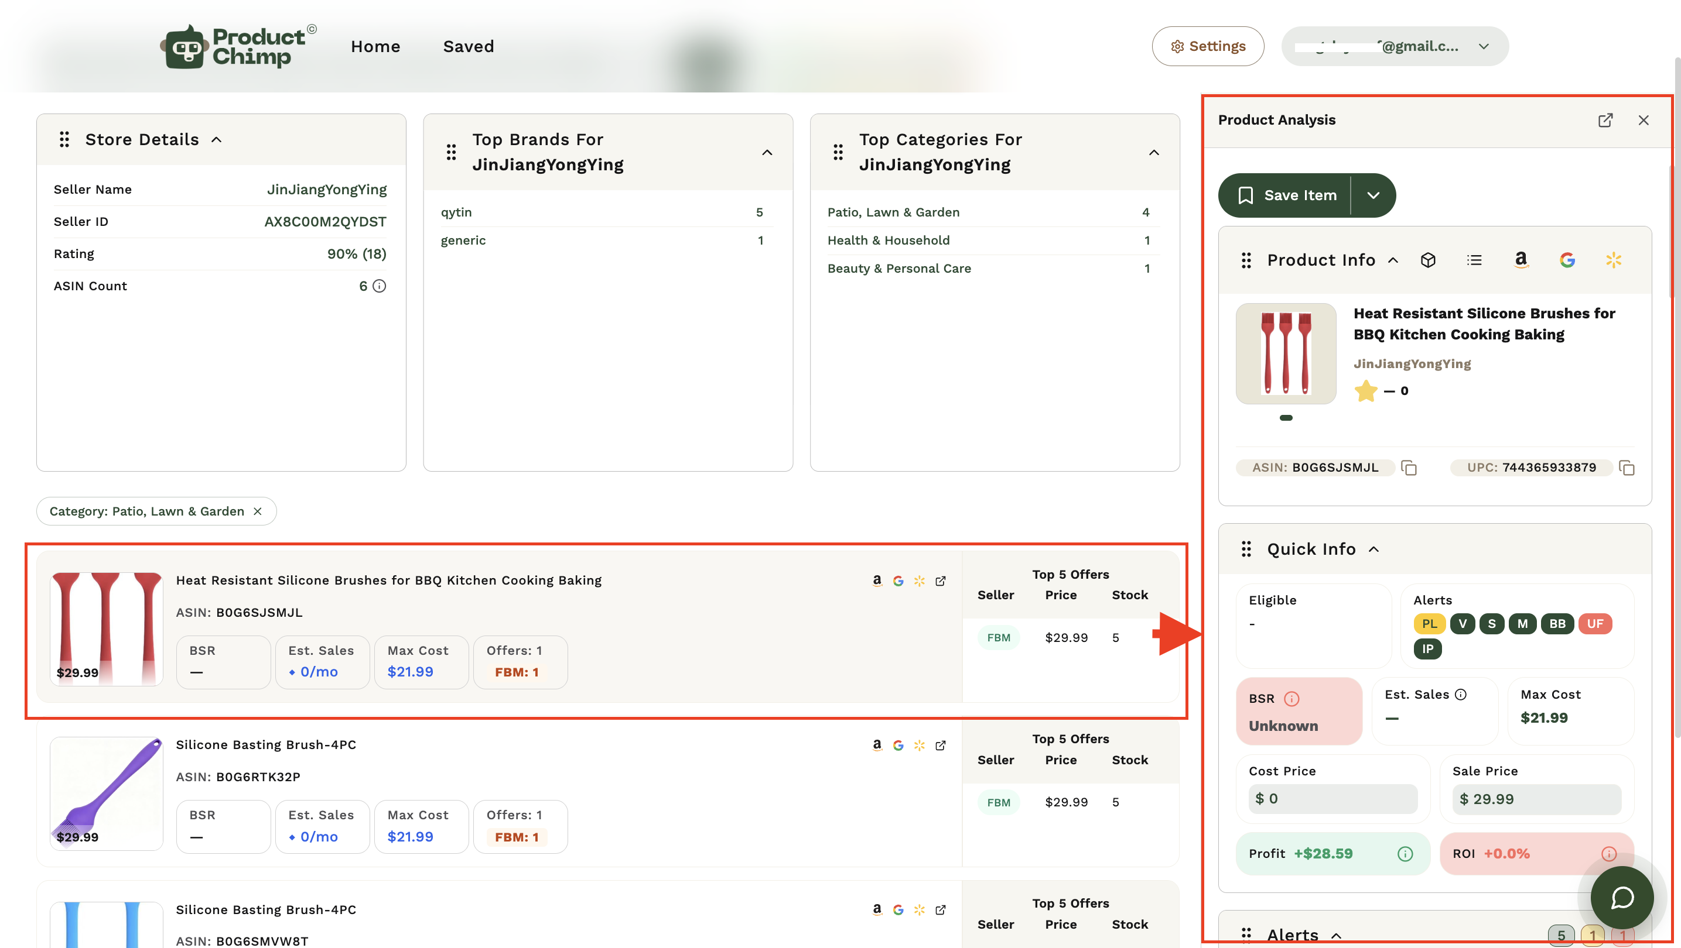Click the Product Chimp logo
The image size is (1681, 948).
point(238,46)
